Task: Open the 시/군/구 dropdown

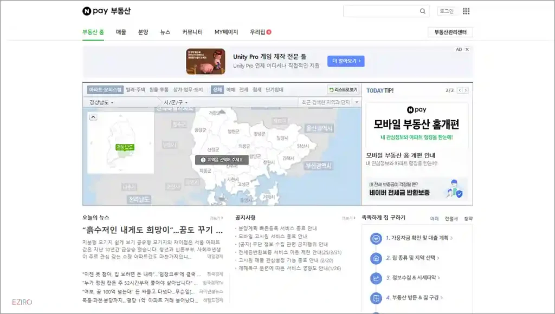Action: pyautogui.click(x=176, y=102)
